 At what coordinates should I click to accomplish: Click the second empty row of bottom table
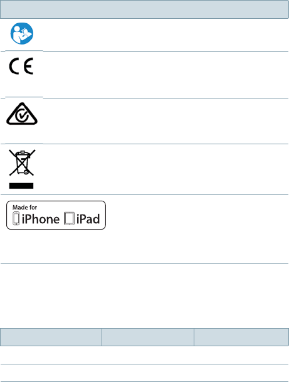tap(144, 373)
